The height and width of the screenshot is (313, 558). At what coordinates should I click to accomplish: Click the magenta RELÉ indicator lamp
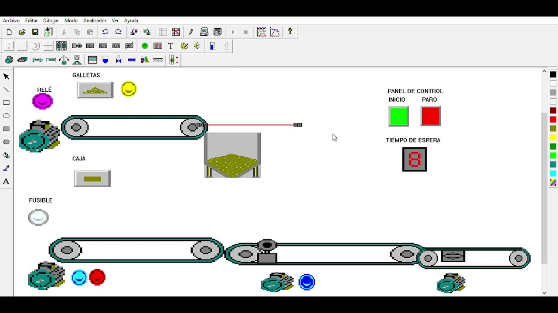(42, 101)
